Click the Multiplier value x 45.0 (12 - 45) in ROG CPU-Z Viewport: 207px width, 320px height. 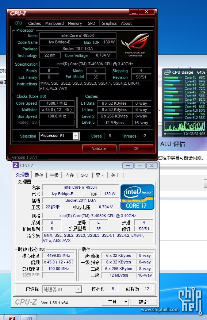coord(57,109)
